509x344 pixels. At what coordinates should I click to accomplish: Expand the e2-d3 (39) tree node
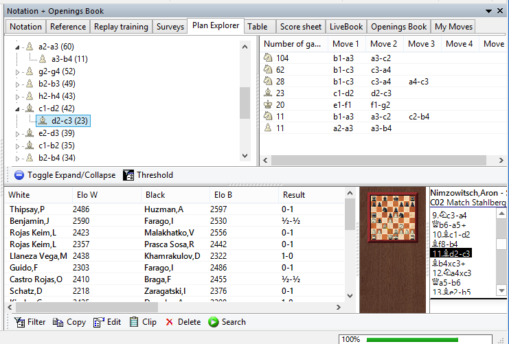(19, 133)
